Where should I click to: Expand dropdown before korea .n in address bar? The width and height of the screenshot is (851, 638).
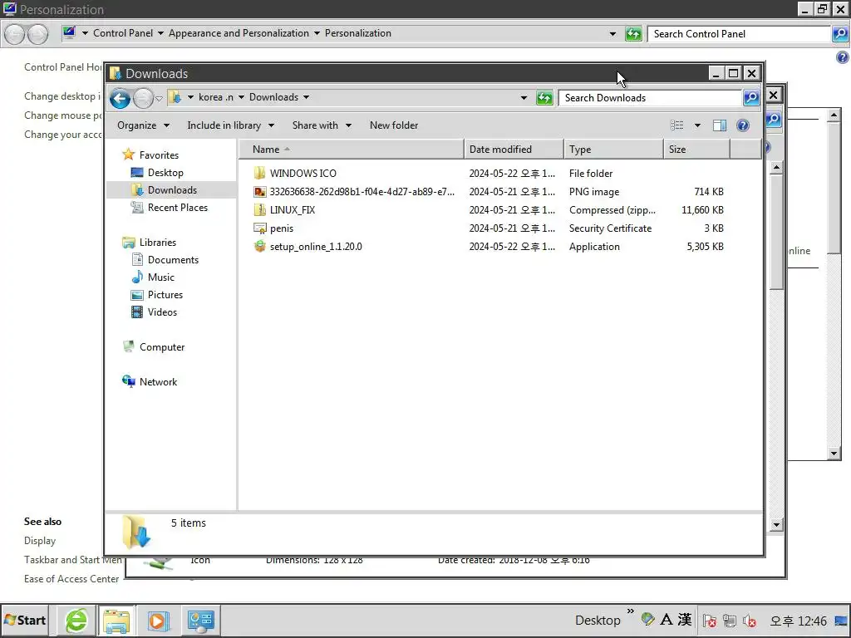[x=190, y=98]
